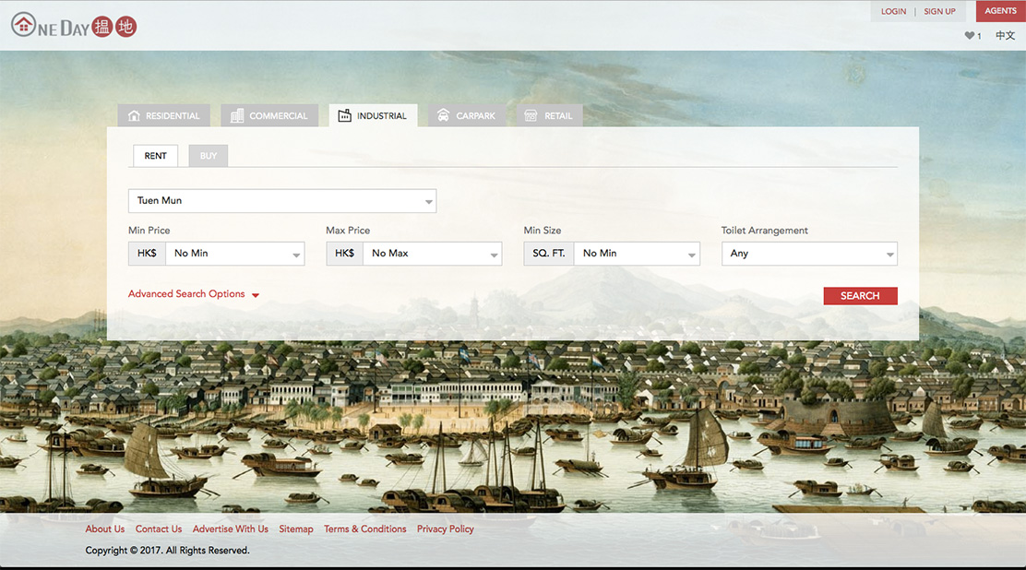This screenshot has width=1026, height=570.
Task: Click the SEARCH button
Action: click(860, 295)
